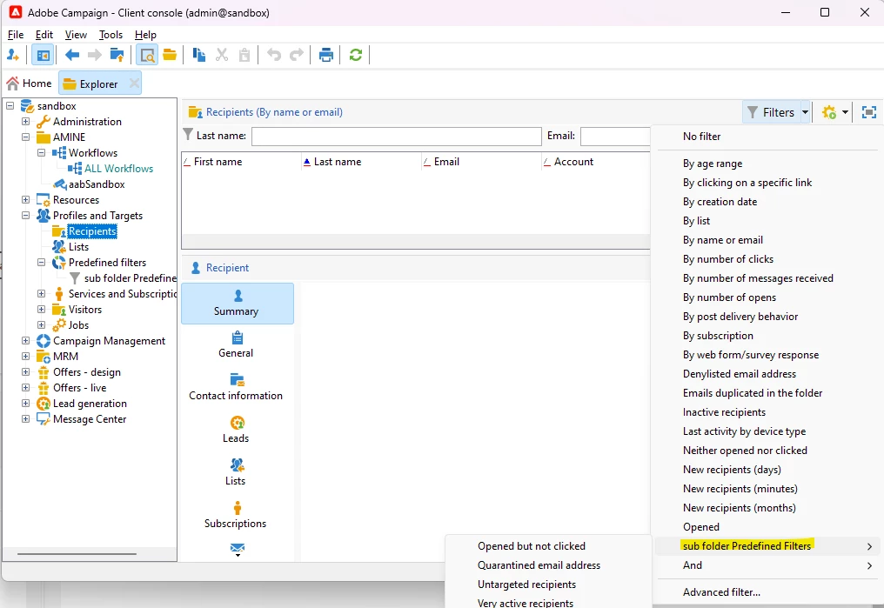This screenshot has height=608, width=884.
Task: Click the new user connection icon
Action: [13, 55]
